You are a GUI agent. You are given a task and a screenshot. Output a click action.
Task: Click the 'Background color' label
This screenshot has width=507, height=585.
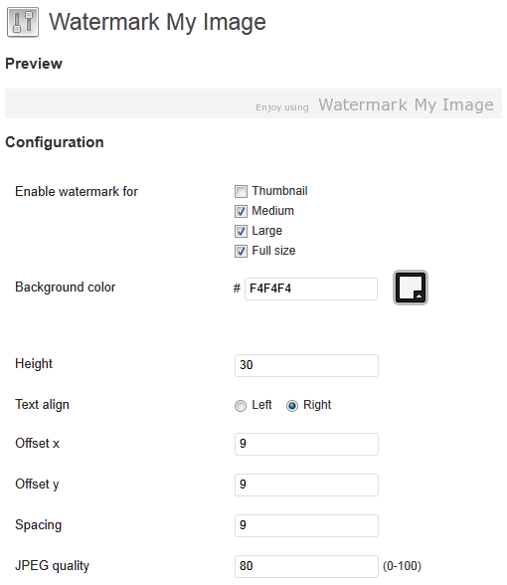tap(66, 288)
